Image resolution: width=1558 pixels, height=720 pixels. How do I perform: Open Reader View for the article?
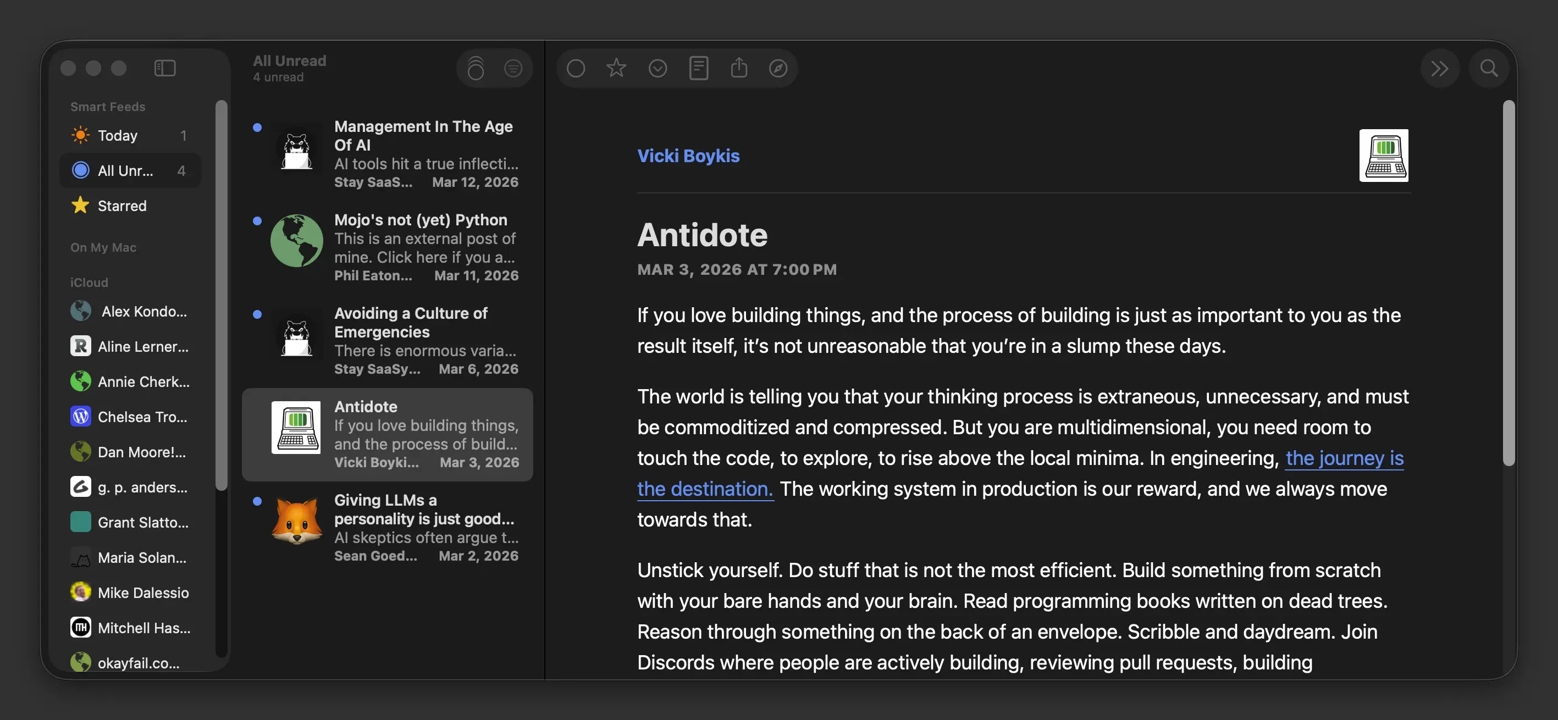click(699, 68)
